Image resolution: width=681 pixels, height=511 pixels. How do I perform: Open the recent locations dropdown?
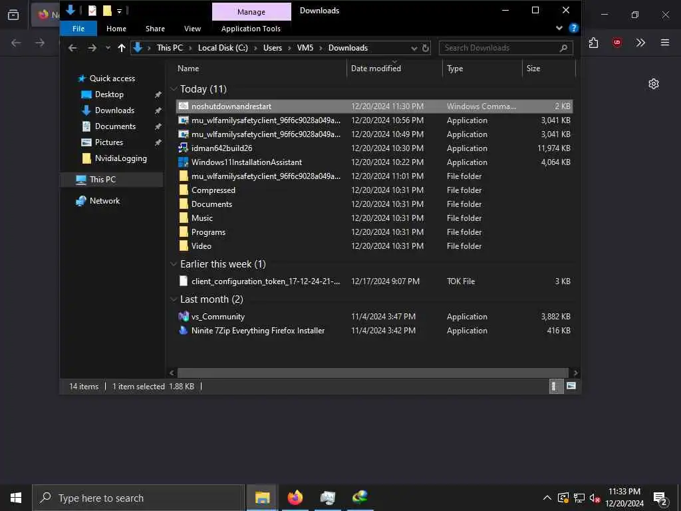[x=108, y=48]
